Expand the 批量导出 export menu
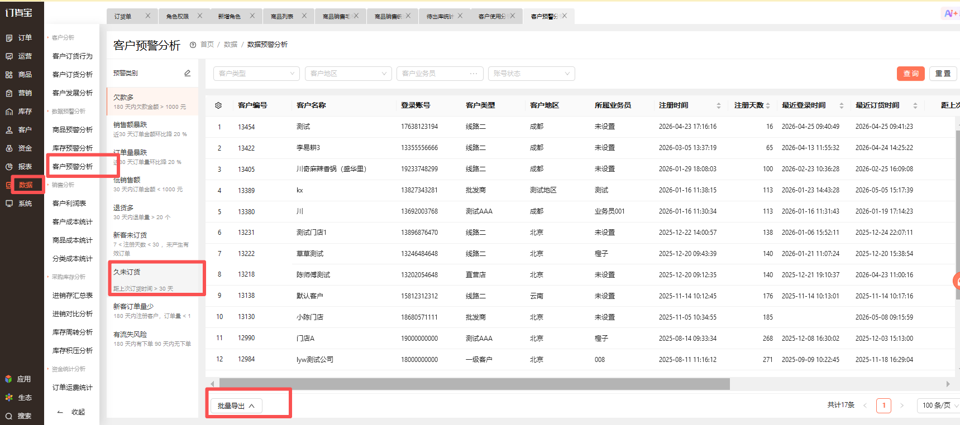960x425 pixels. click(236, 406)
